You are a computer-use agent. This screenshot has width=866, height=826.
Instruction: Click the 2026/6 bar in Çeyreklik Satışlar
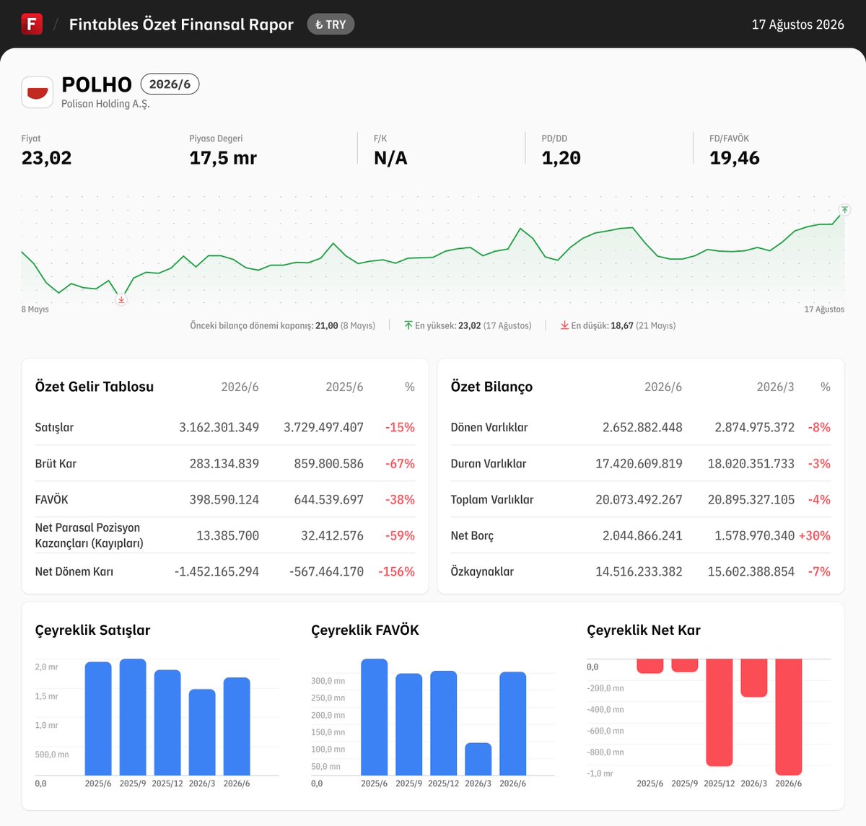point(237,726)
